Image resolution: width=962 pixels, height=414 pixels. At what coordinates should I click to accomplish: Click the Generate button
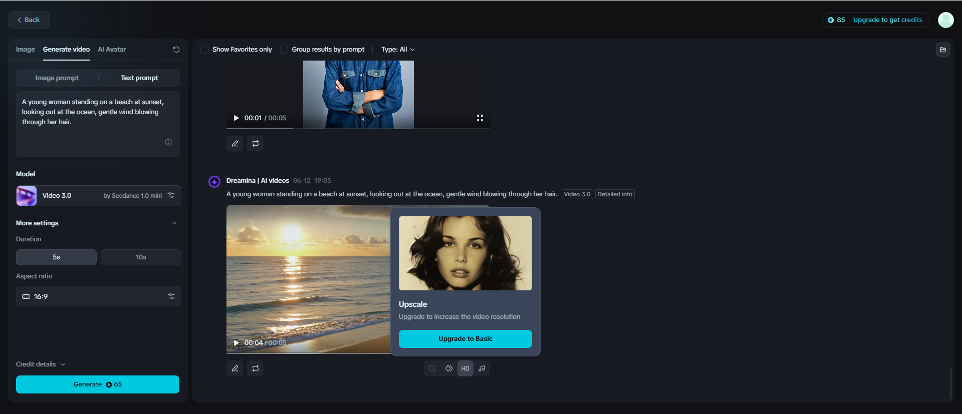[x=98, y=384]
